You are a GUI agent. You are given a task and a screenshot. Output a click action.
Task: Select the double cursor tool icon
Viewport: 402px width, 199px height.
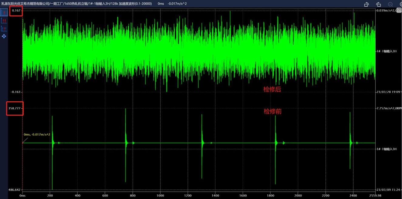point(4,21)
